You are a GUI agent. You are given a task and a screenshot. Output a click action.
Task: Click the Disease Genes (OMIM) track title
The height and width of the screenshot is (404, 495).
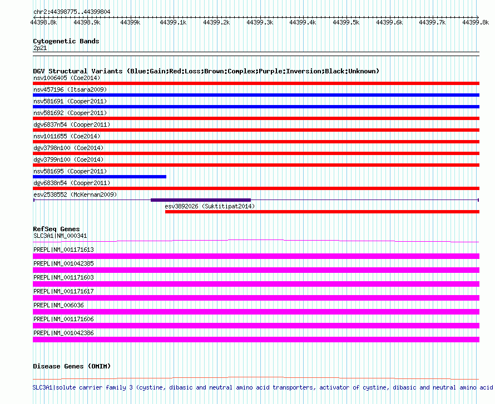pos(72,366)
